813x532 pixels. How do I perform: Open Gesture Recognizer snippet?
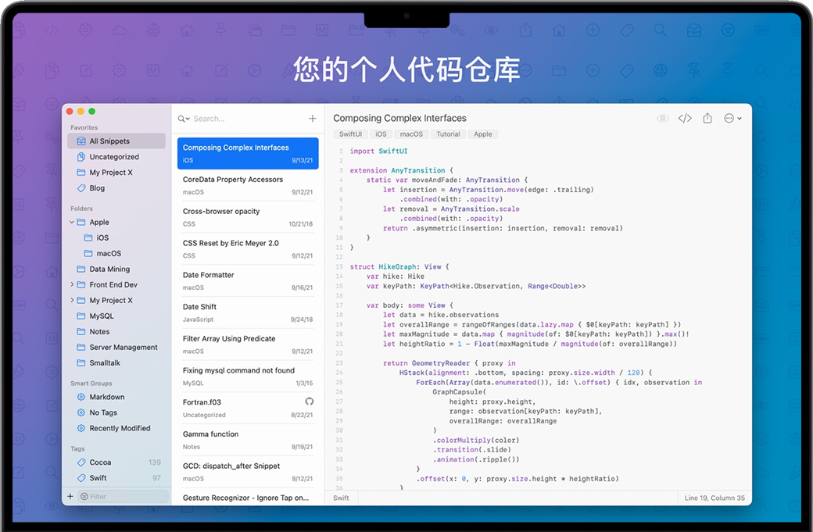click(248, 498)
